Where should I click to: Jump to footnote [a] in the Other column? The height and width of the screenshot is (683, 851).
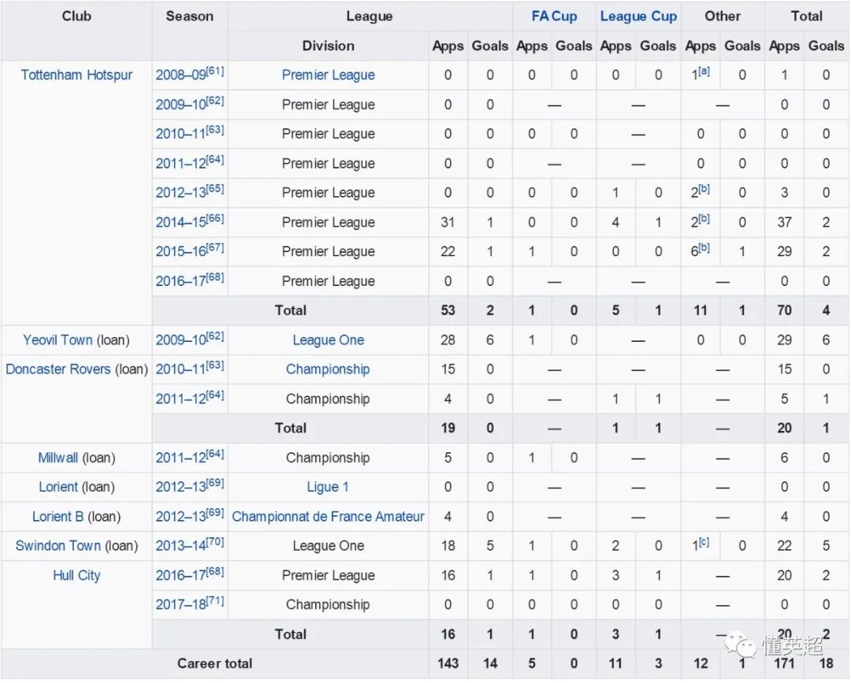(x=704, y=71)
